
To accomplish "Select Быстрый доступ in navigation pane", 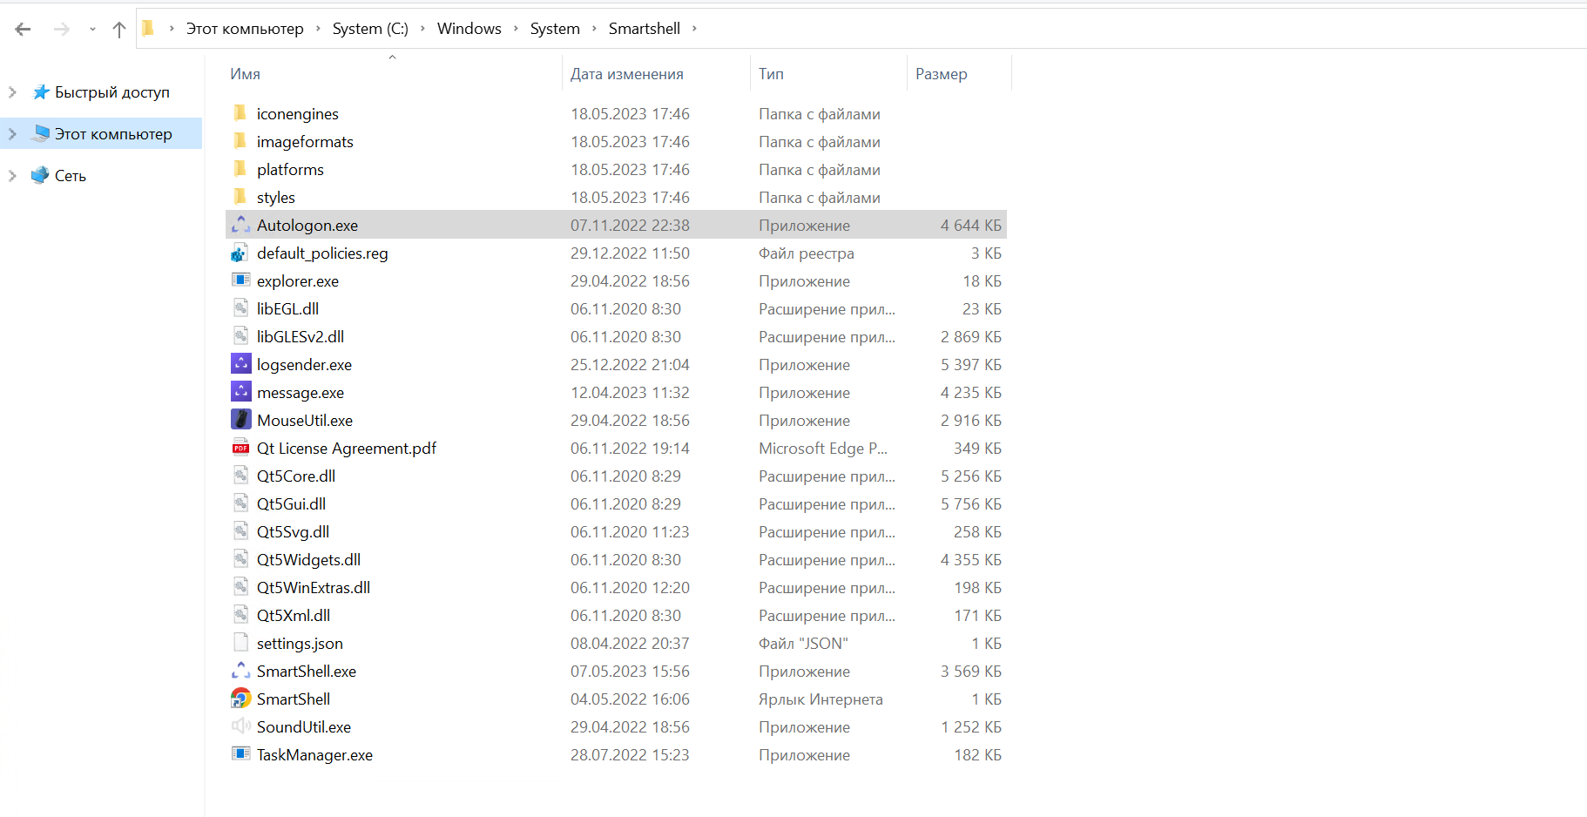I will pos(111,92).
